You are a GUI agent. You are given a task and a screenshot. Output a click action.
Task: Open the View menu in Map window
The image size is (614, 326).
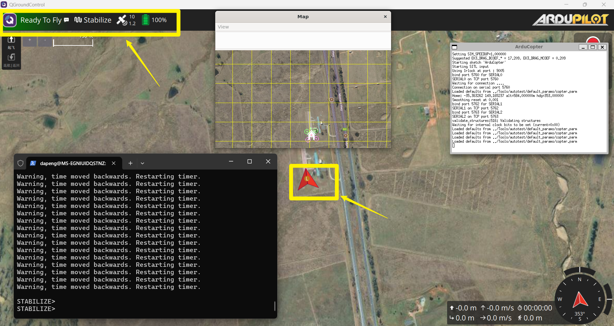(x=223, y=27)
